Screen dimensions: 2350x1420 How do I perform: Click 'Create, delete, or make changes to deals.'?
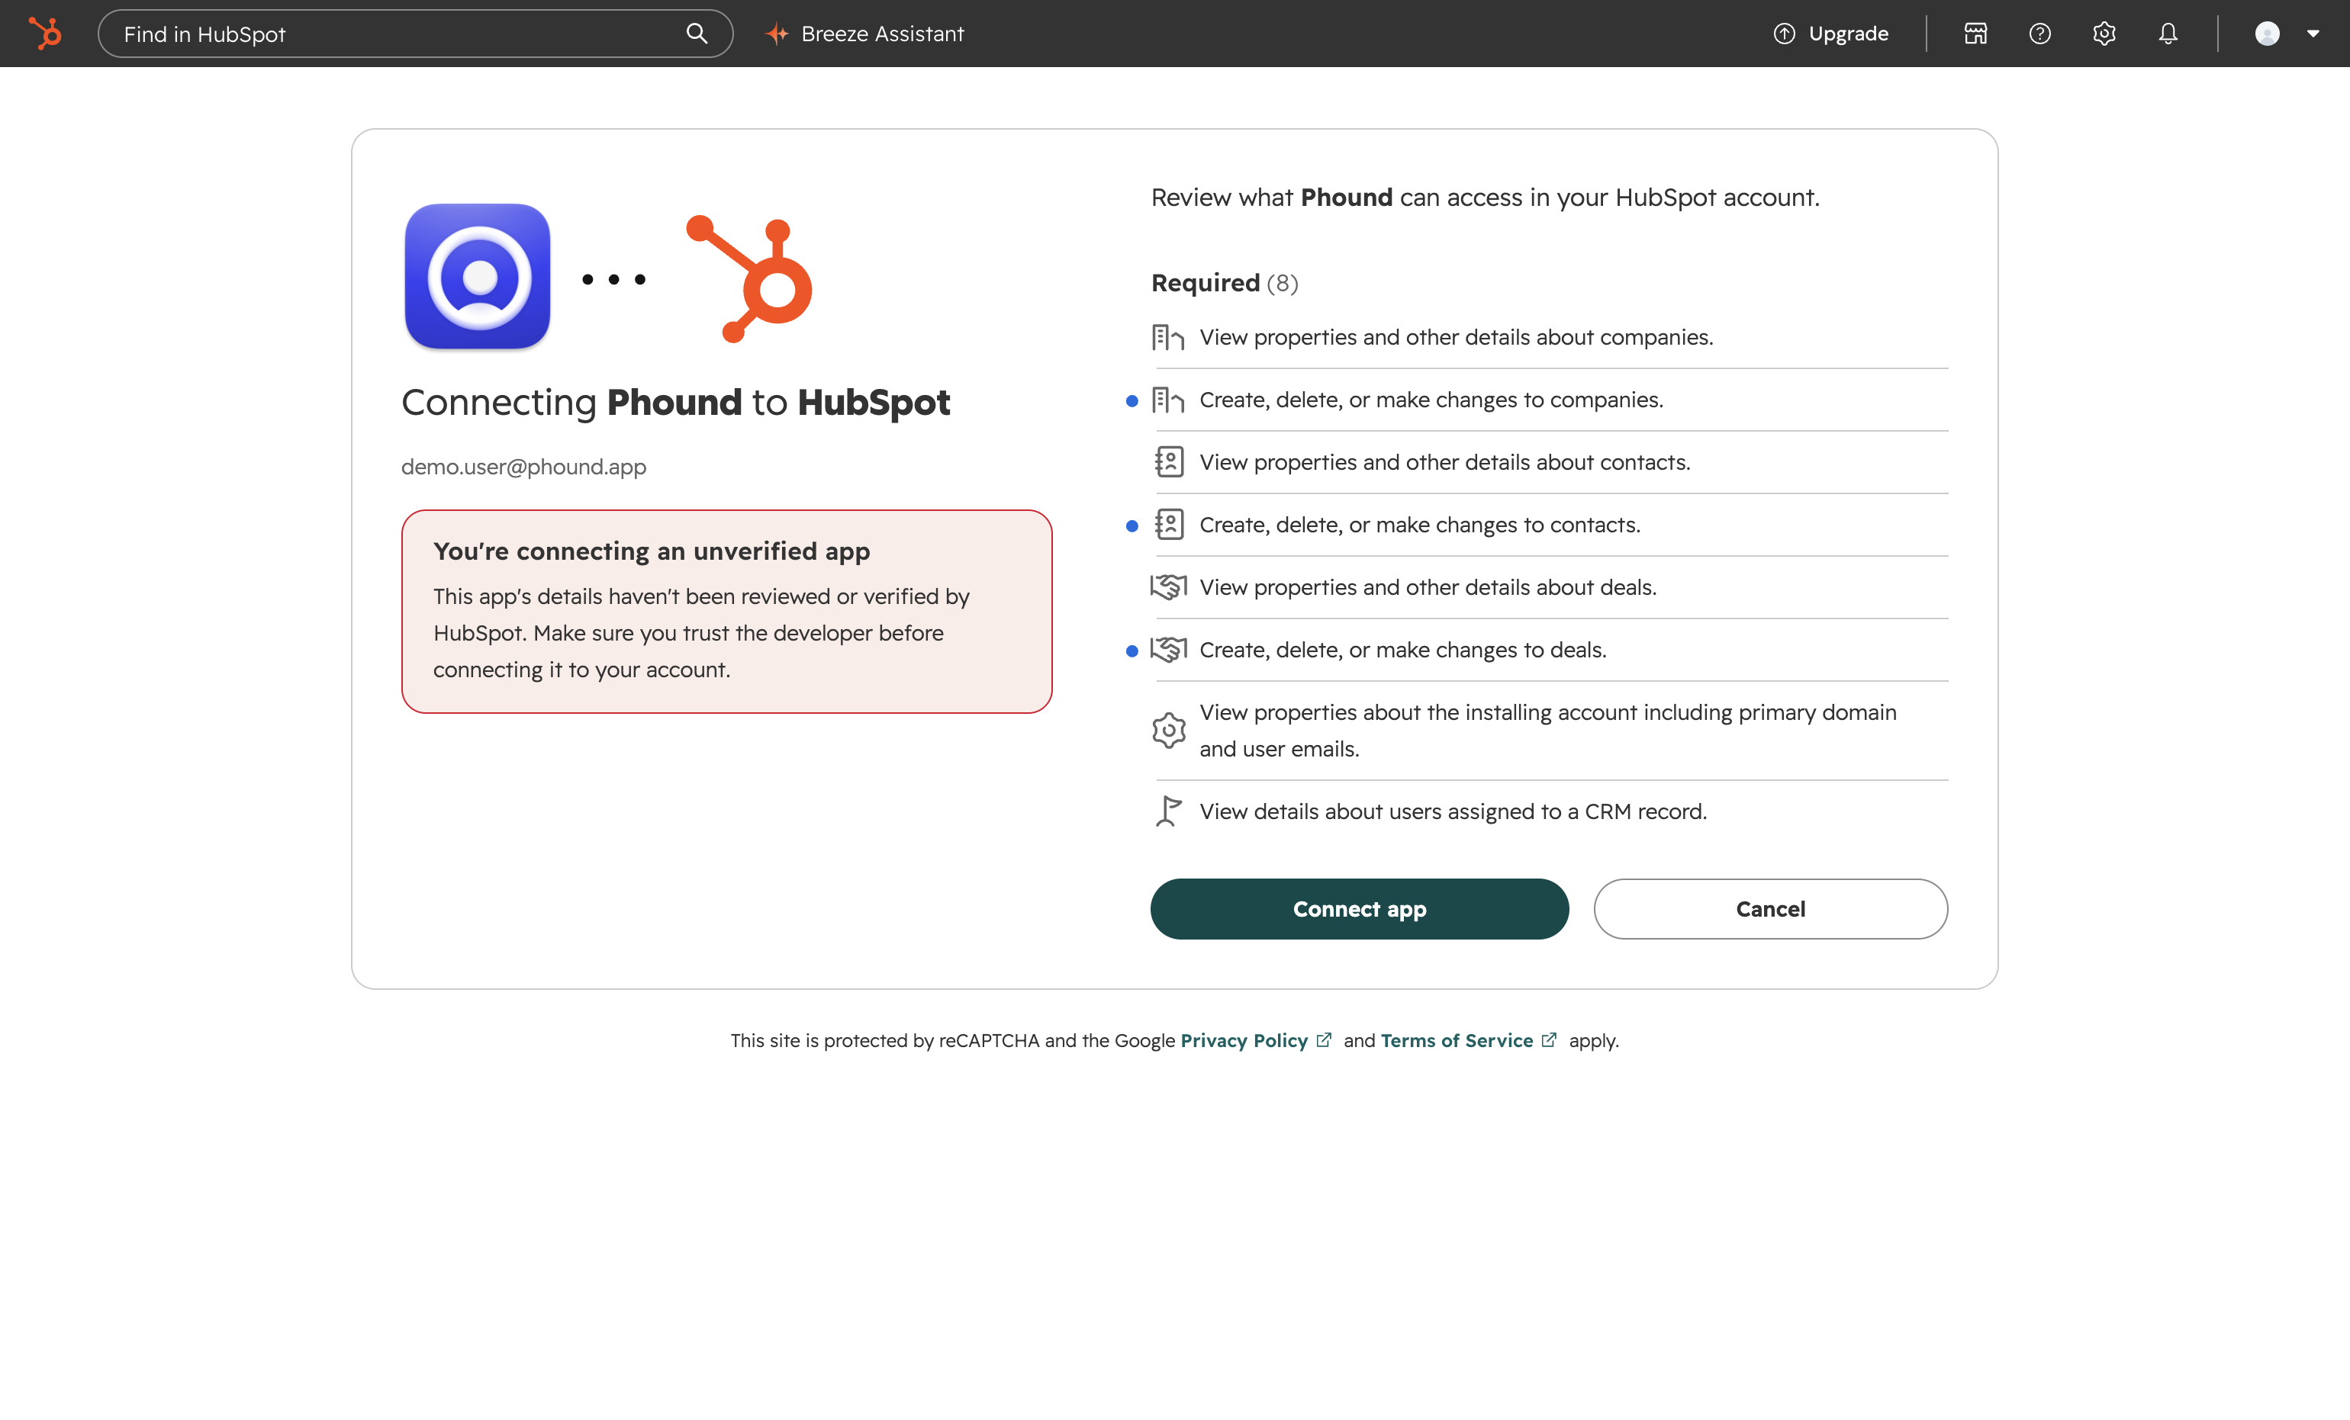[1403, 649]
